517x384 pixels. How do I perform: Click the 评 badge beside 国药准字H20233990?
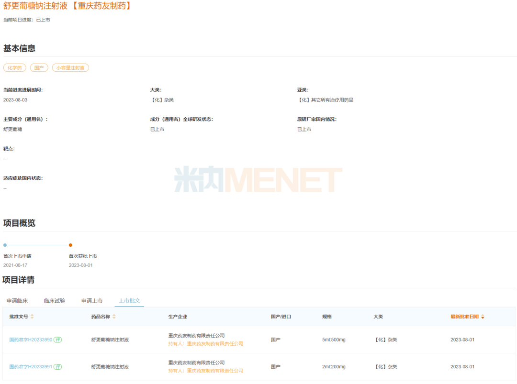(x=57, y=340)
